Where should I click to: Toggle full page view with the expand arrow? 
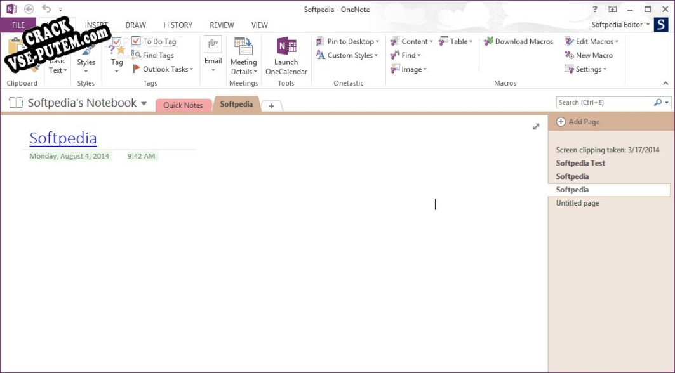(536, 126)
